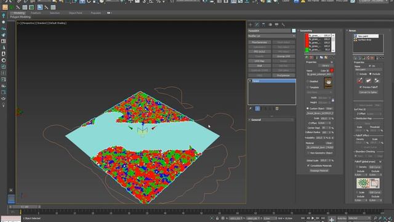394x222 pixels.
Task: Switch to the Object Paint ribbon tab
Action: (x=75, y=13)
